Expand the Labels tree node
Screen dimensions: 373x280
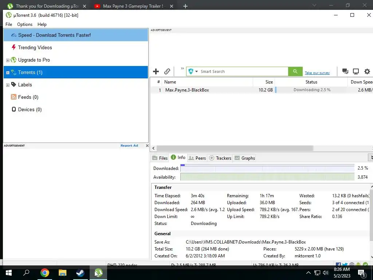pyautogui.click(x=8, y=85)
